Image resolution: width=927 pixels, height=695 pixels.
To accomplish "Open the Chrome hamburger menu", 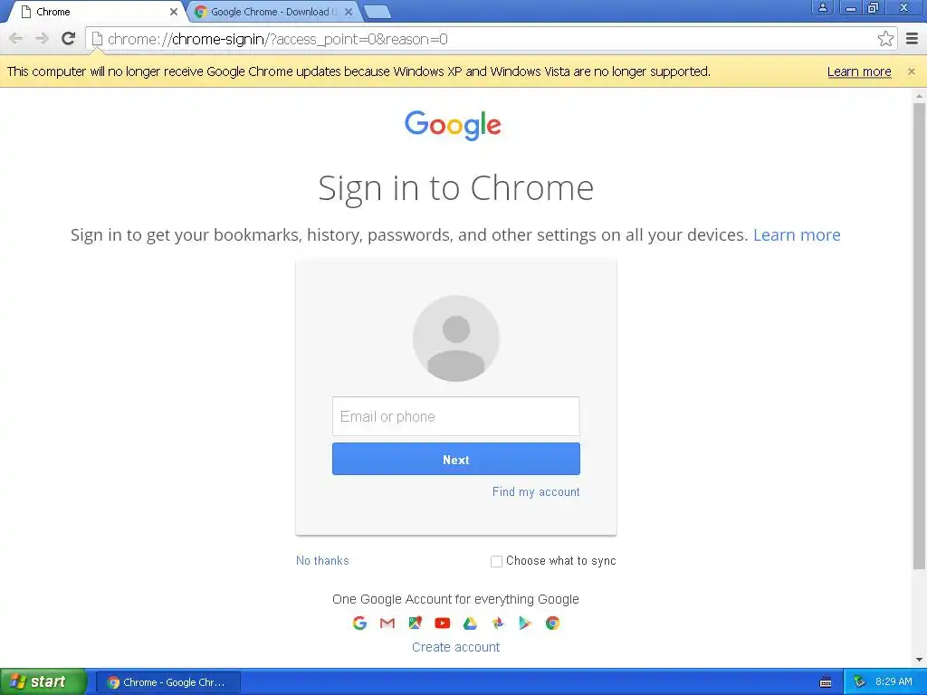I will 913,39.
